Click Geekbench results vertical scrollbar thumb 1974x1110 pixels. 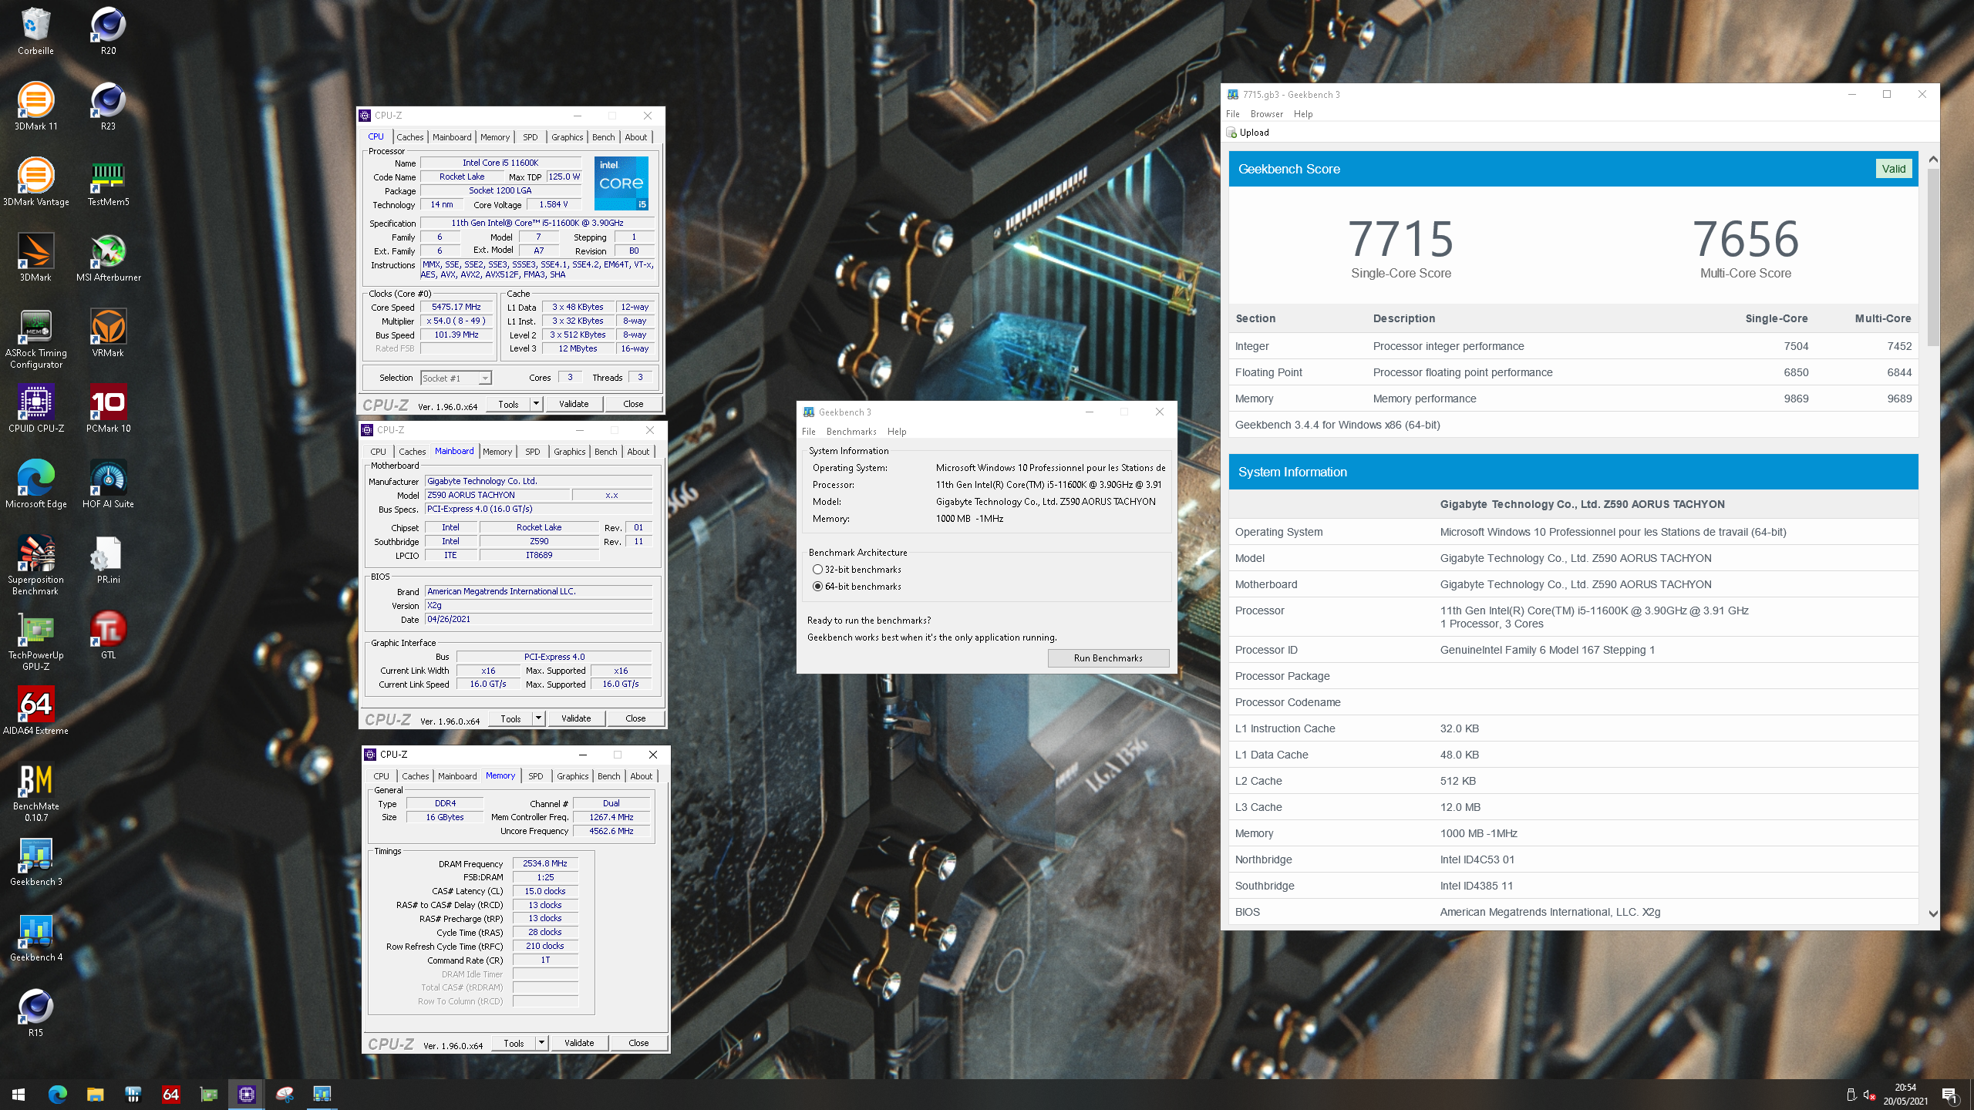click(x=1932, y=258)
